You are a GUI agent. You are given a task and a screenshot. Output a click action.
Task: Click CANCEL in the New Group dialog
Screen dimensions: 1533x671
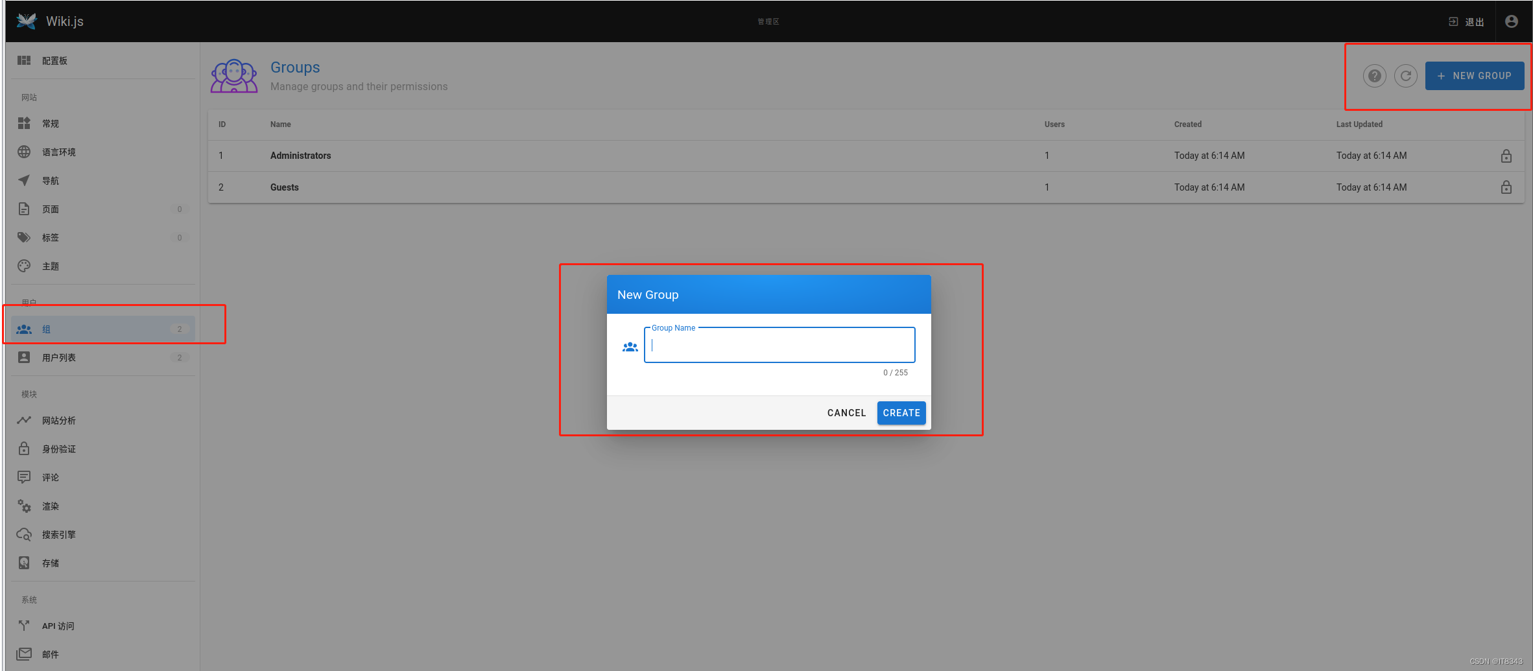pyautogui.click(x=846, y=413)
